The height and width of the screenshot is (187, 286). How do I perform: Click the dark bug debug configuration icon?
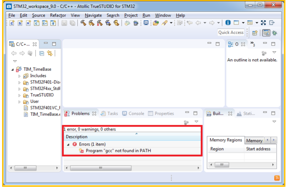click(136, 23)
